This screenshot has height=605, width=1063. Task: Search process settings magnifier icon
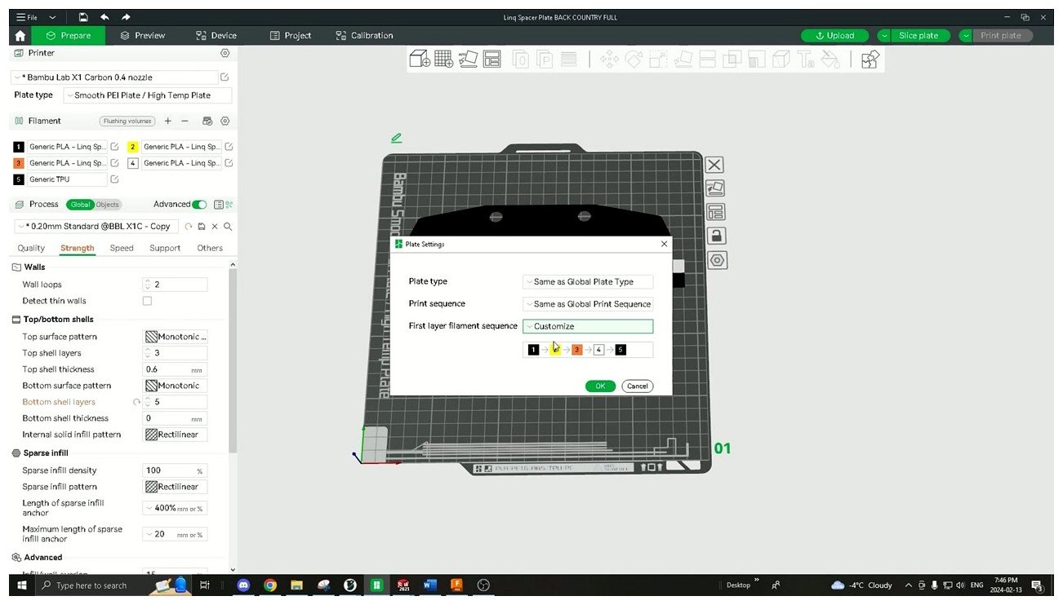[x=228, y=227]
